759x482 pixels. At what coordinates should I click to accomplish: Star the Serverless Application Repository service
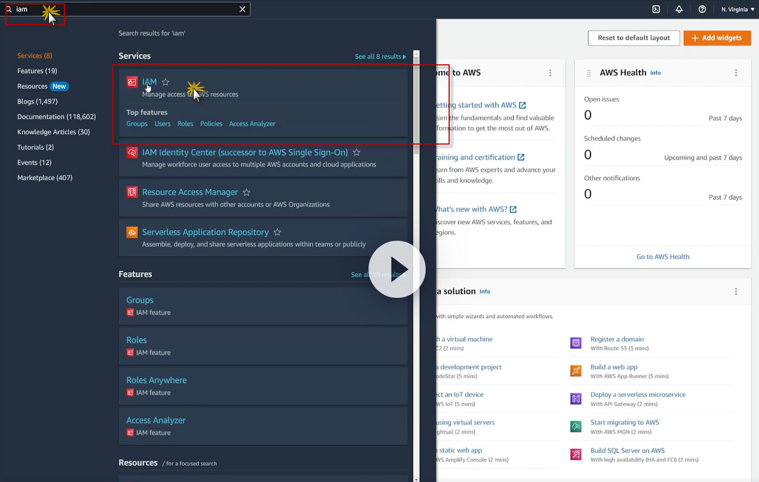point(277,232)
